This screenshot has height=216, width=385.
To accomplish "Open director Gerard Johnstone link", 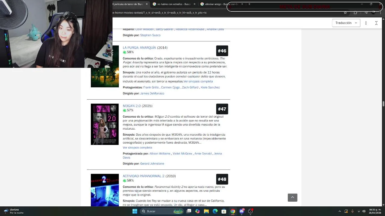I will click(x=152, y=163).
